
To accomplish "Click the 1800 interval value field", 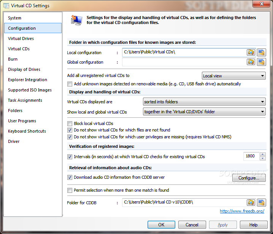I will click(x=251, y=156).
